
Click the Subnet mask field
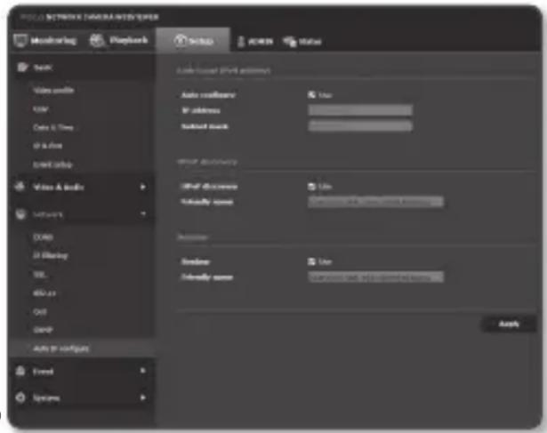click(x=360, y=126)
